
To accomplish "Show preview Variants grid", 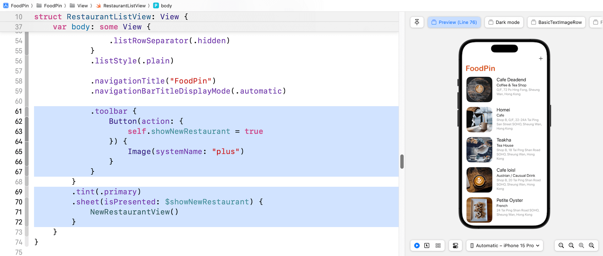I will (x=438, y=246).
